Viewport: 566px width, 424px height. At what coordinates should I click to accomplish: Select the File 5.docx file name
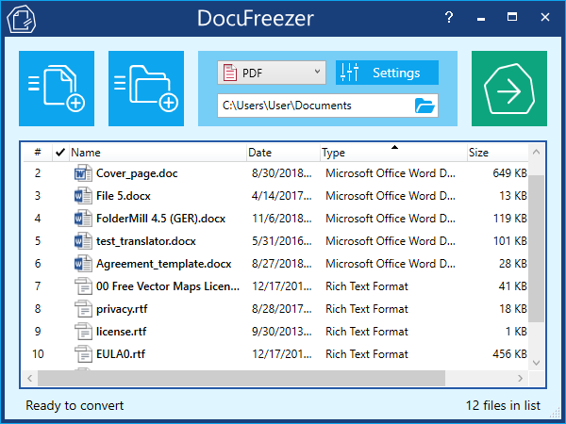123,196
